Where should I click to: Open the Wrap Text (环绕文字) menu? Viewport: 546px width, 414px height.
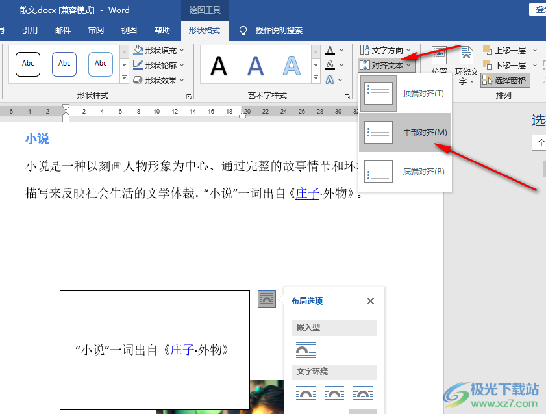click(x=466, y=66)
